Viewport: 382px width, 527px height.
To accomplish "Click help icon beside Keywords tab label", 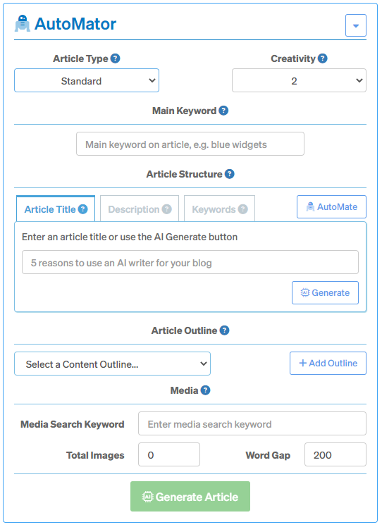I will (x=242, y=209).
